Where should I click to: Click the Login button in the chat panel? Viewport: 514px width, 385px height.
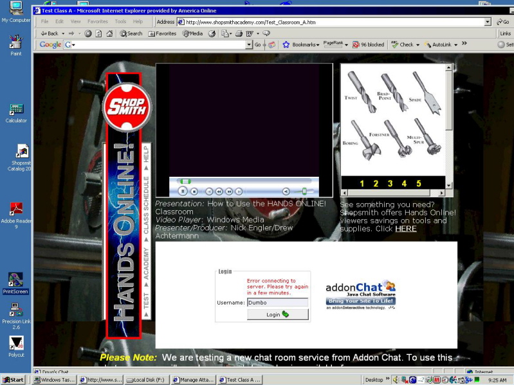click(x=278, y=314)
